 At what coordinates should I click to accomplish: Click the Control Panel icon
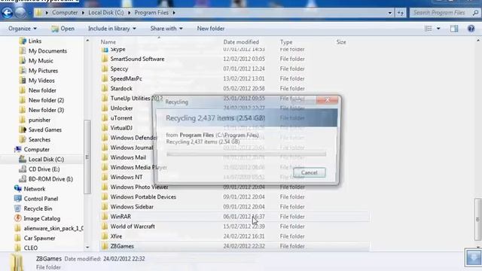(18, 199)
